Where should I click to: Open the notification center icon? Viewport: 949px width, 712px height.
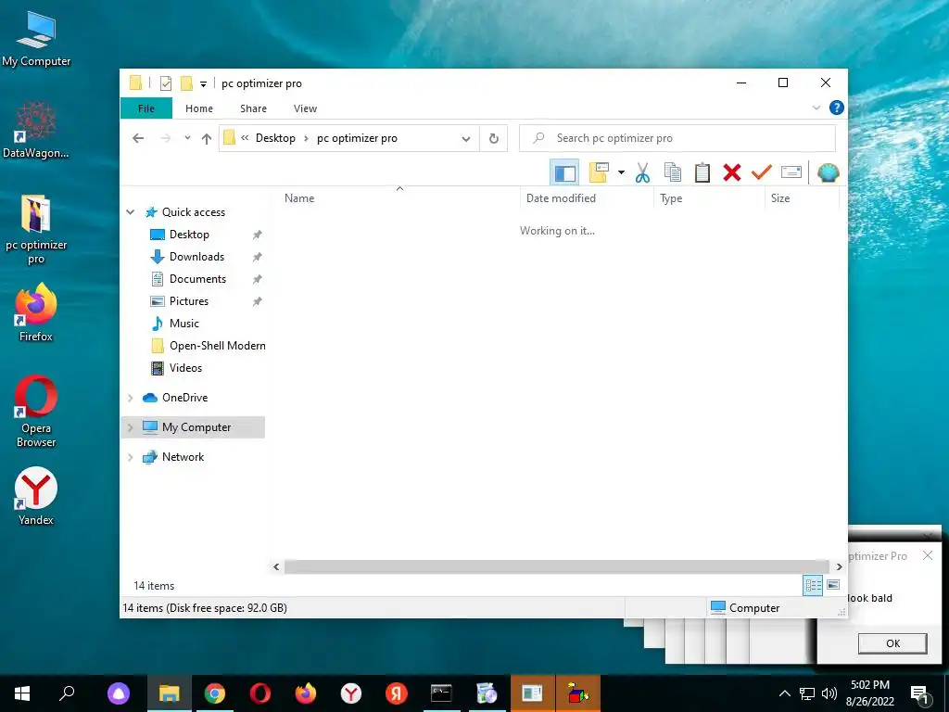click(919, 693)
